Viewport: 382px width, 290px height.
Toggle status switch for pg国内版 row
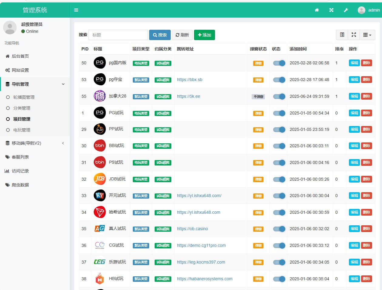pyautogui.click(x=279, y=63)
